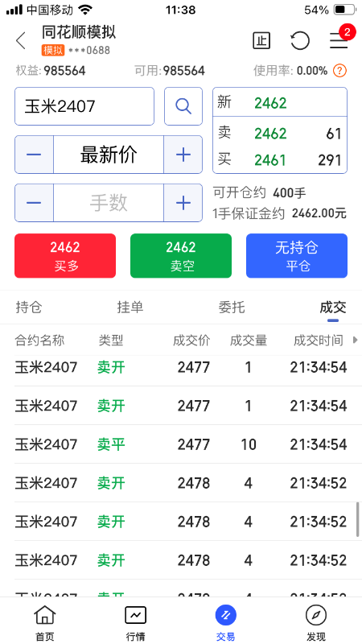Tap the 合约名称 column header
Viewport: 362px width, 644px height.
pos(39,341)
